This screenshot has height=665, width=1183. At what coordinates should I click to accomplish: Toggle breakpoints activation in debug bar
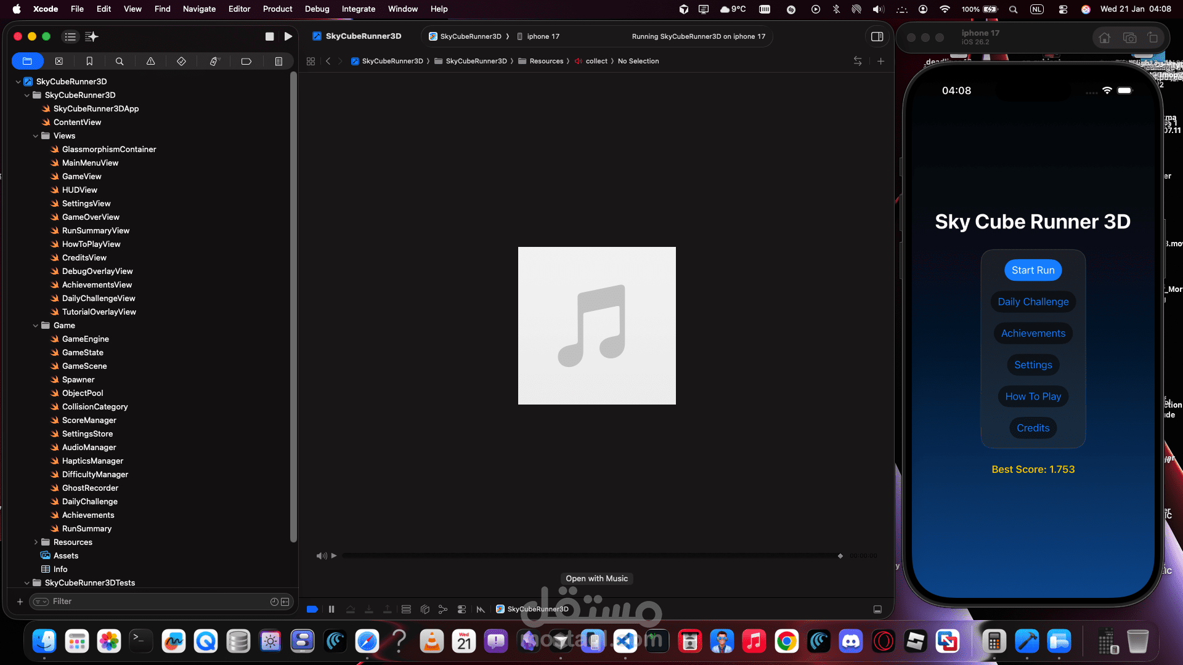(312, 609)
